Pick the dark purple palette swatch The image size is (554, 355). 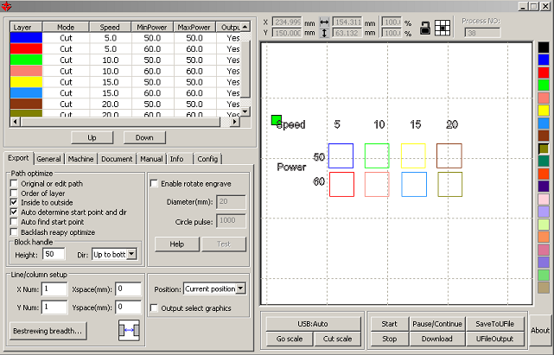tap(544, 187)
